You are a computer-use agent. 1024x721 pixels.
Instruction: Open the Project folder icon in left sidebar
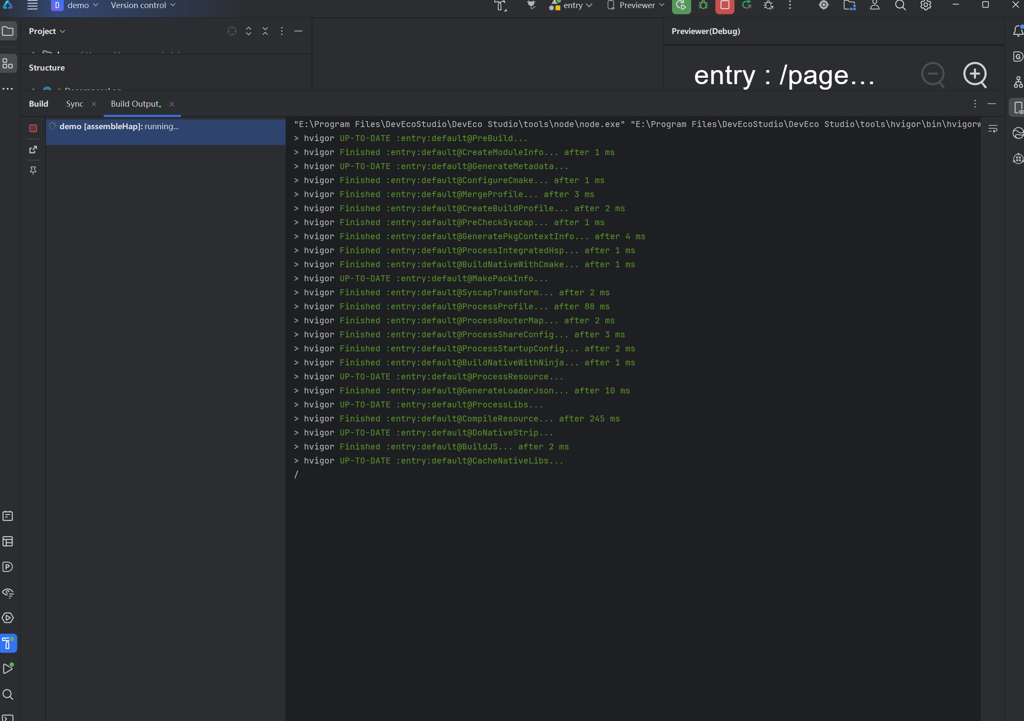tap(8, 31)
